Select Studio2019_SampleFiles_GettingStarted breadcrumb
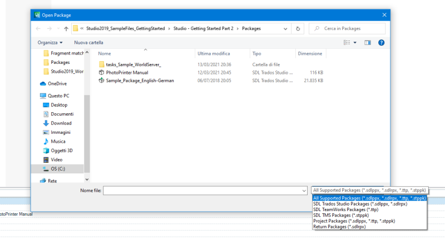 (x=126, y=29)
